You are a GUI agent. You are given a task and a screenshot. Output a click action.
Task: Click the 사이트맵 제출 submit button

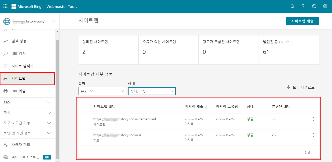[x=302, y=21]
